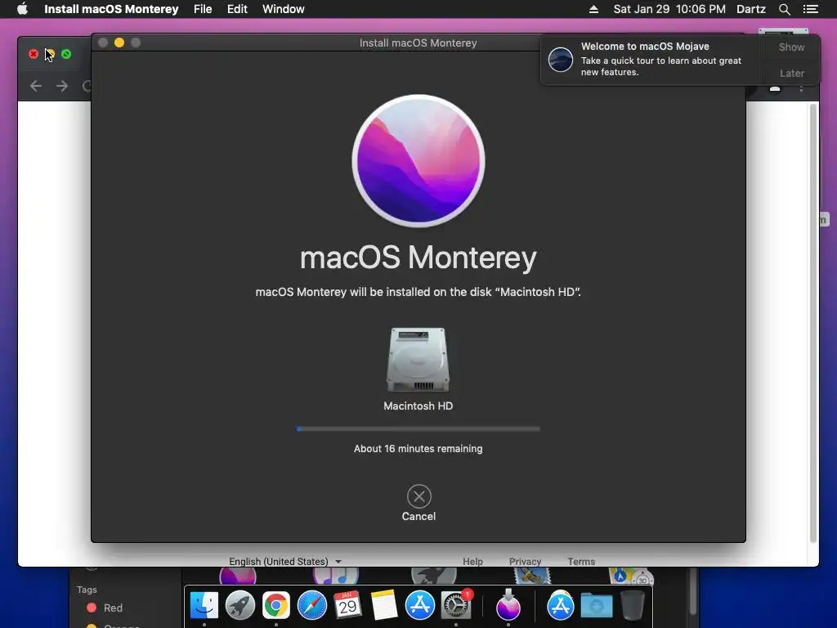Open the browser three-dot menu
Viewport: 837px width, 628px height.
(801, 88)
